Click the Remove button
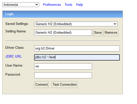 pyautogui.click(x=111, y=33)
